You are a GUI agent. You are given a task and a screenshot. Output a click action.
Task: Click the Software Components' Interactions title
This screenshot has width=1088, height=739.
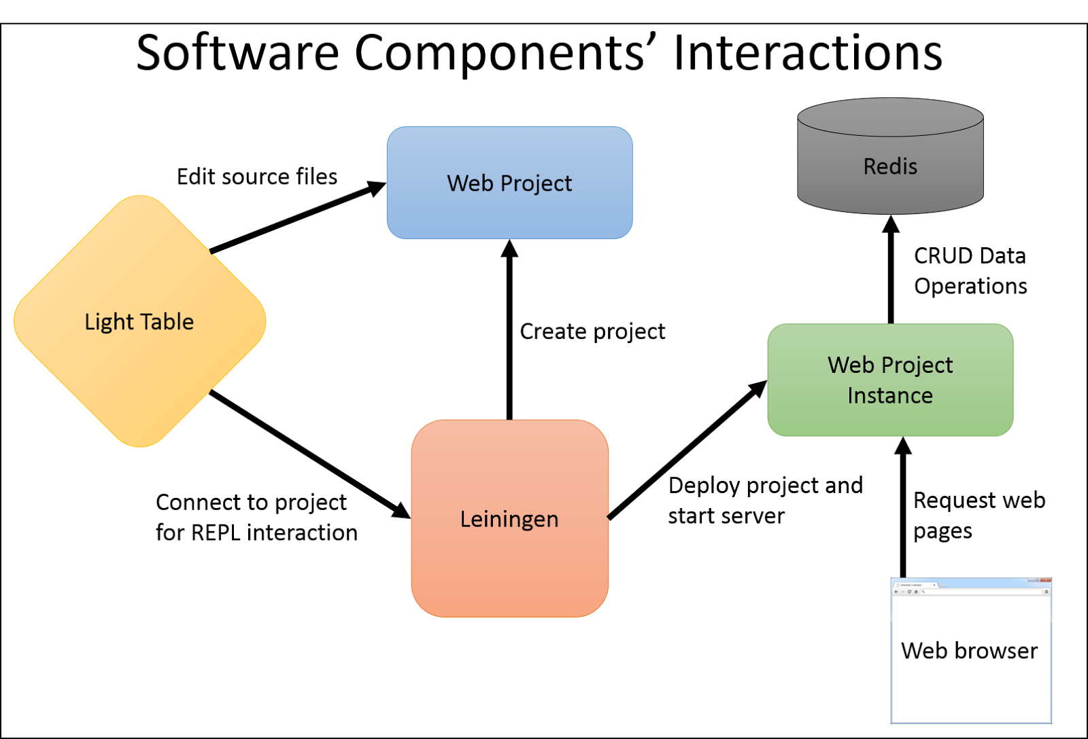coord(539,52)
